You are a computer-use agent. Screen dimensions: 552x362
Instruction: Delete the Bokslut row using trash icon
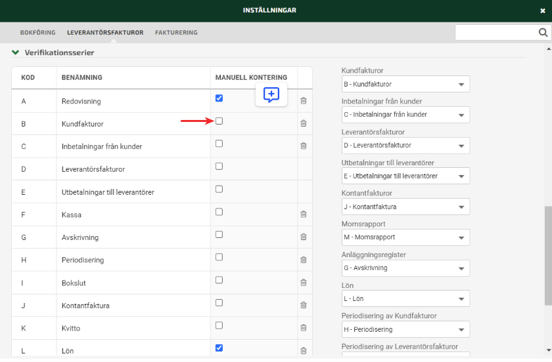pos(303,283)
